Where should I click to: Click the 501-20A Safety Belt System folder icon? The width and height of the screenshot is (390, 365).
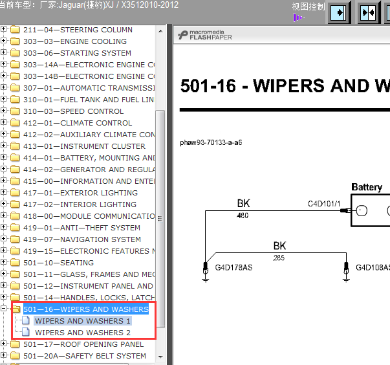click(x=15, y=356)
